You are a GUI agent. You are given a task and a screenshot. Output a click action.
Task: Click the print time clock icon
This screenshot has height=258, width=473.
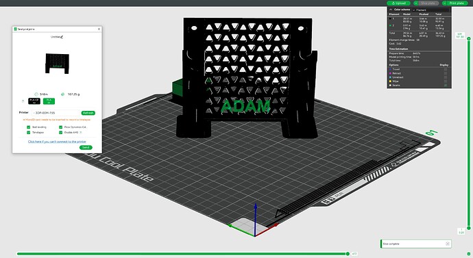[36, 94]
